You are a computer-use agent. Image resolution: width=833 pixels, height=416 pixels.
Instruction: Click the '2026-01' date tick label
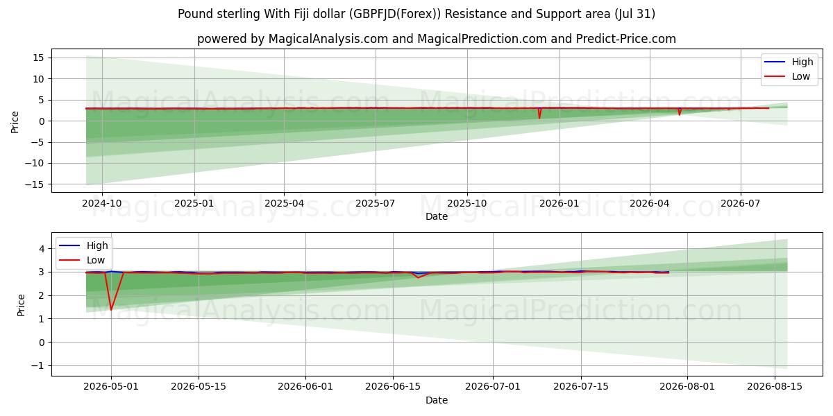tap(559, 203)
